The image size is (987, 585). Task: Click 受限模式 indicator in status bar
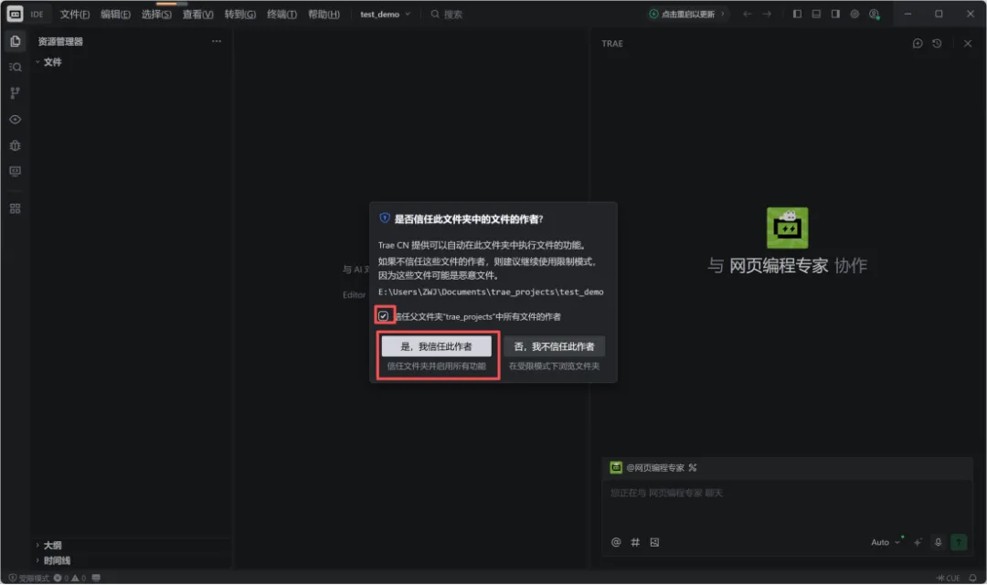(29, 578)
